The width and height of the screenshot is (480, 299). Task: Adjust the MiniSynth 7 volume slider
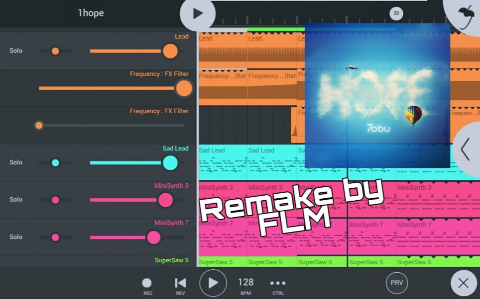point(137,237)
